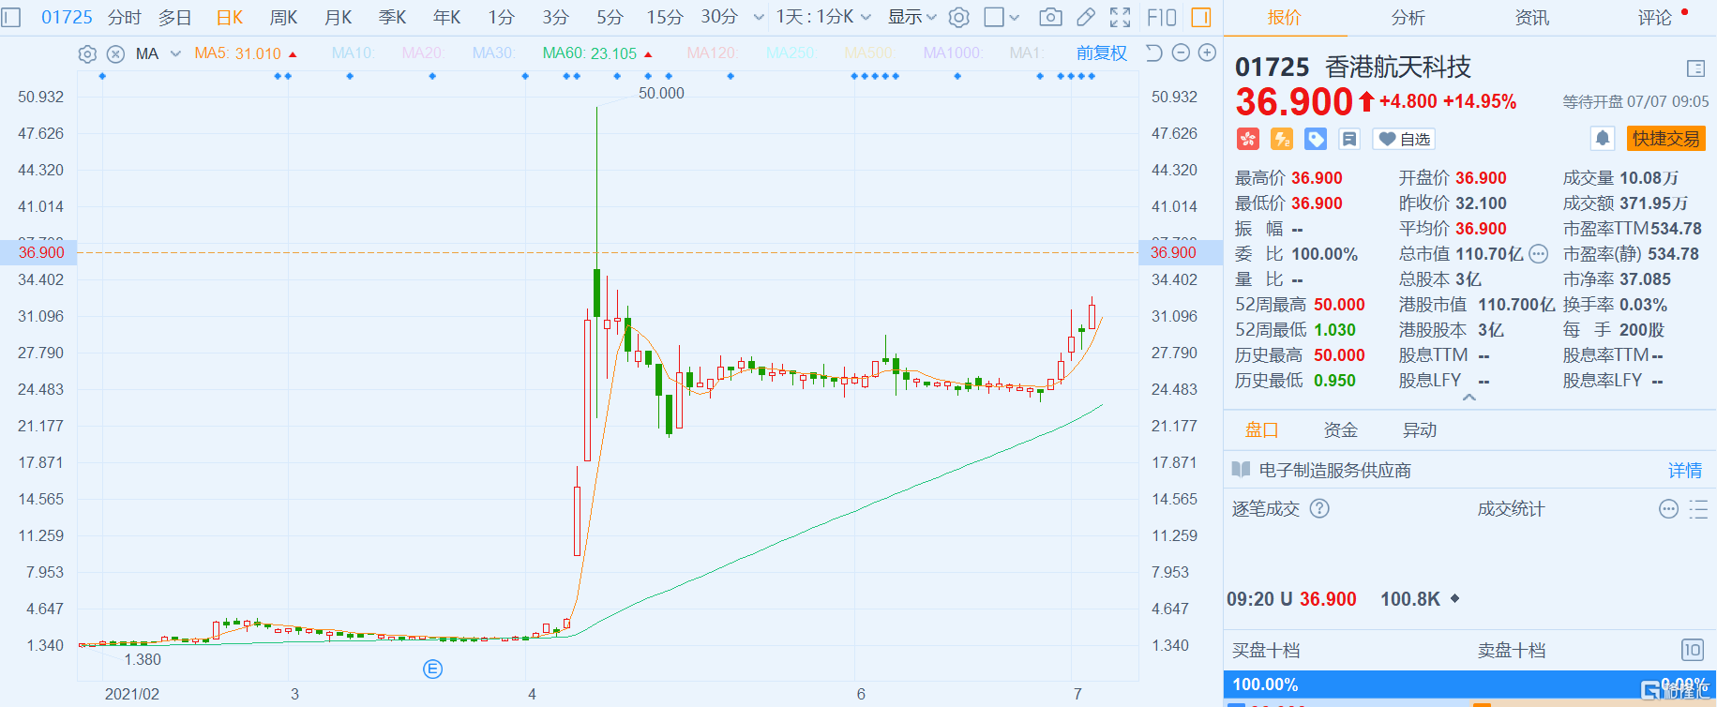
Task: Click the zoom-out minus icon on chart
Action: click(x=1182, y=53)
